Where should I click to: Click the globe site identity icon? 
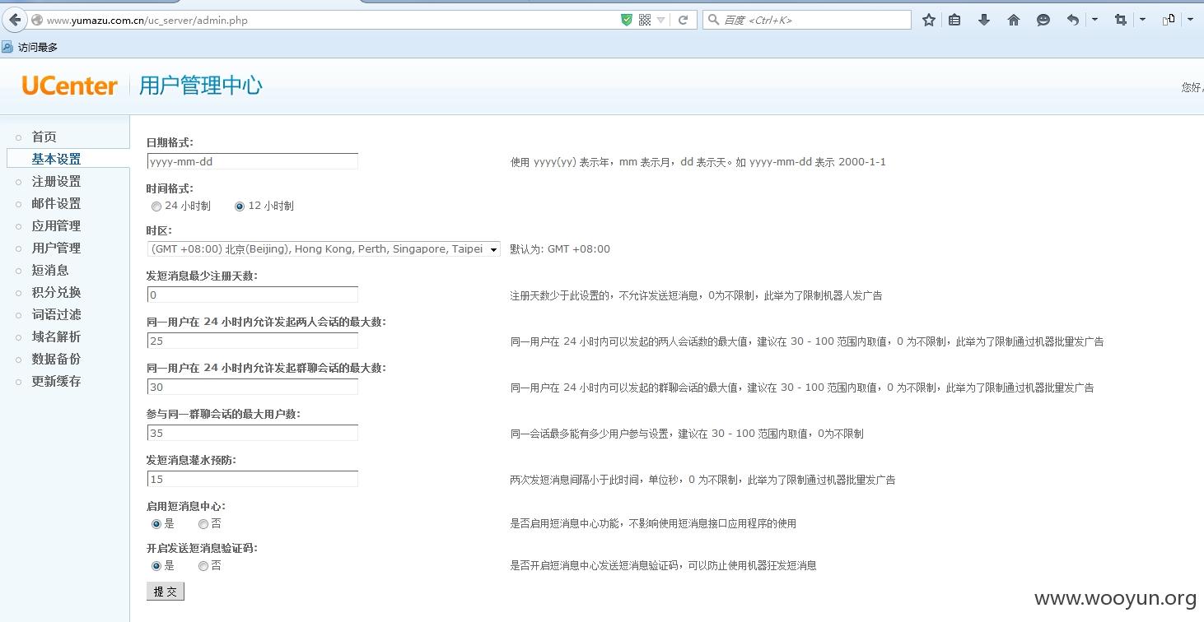coord(37,21)
